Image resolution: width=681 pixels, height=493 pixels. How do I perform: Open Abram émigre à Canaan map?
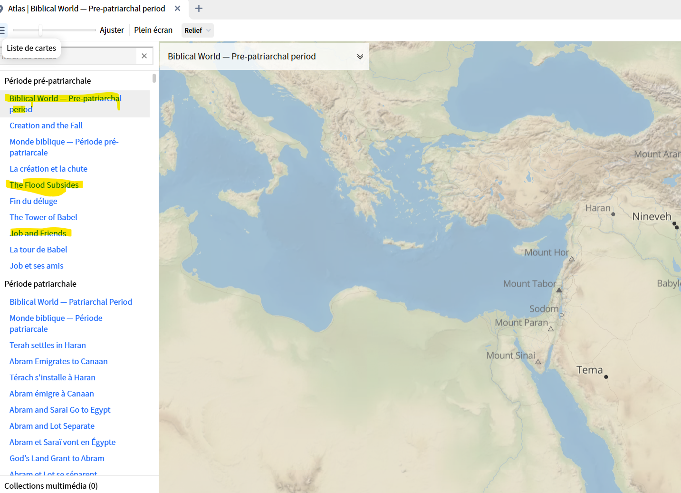tap(52, 394)
